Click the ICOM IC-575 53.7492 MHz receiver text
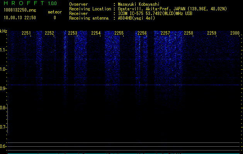This screenshot has height=154, width=243. click(x=155, y=13)
